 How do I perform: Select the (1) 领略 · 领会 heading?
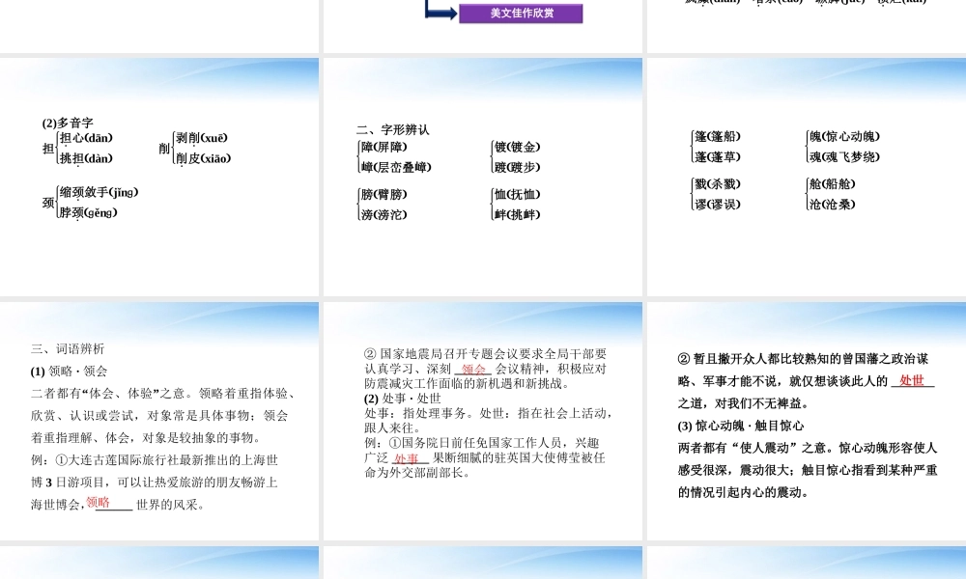click(70, 371)
